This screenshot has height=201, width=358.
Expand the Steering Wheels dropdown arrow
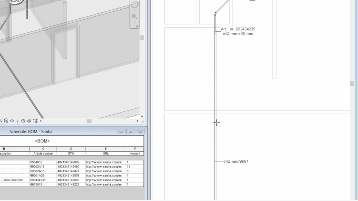(x=134, y=10)
